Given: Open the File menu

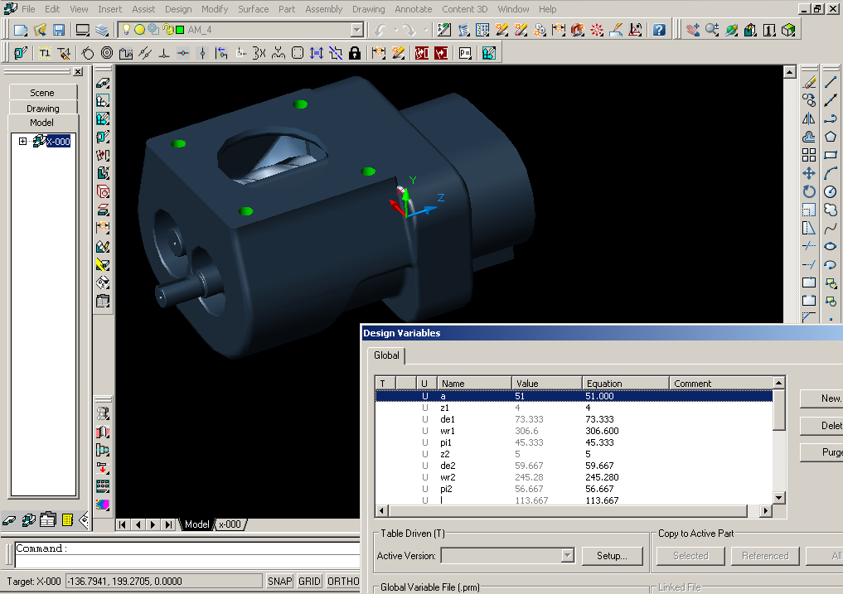Looking at the screenshot, I should tap(28, 9).
